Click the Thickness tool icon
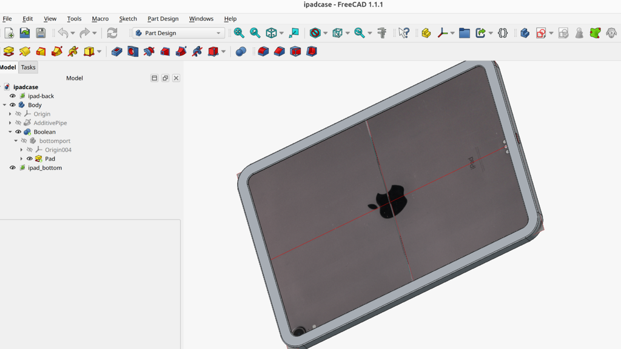The image size is (621, 349). tap(312, 52)
